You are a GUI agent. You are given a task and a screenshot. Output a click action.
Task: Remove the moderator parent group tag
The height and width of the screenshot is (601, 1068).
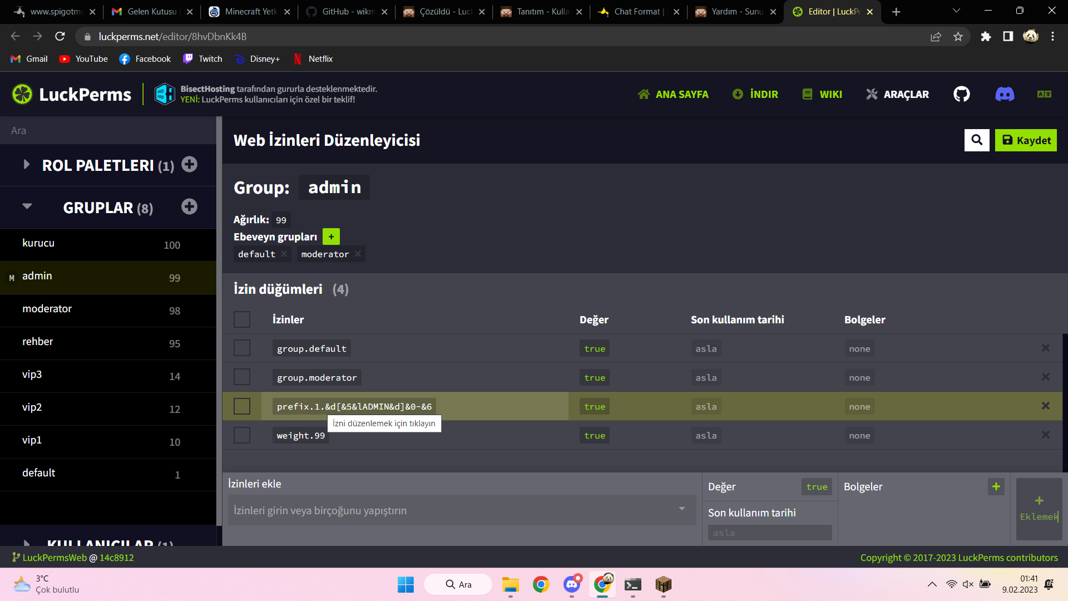(358, 254)
